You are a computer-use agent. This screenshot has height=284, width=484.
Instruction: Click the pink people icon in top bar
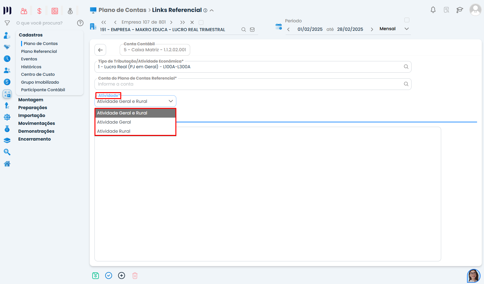pos(24,11)
